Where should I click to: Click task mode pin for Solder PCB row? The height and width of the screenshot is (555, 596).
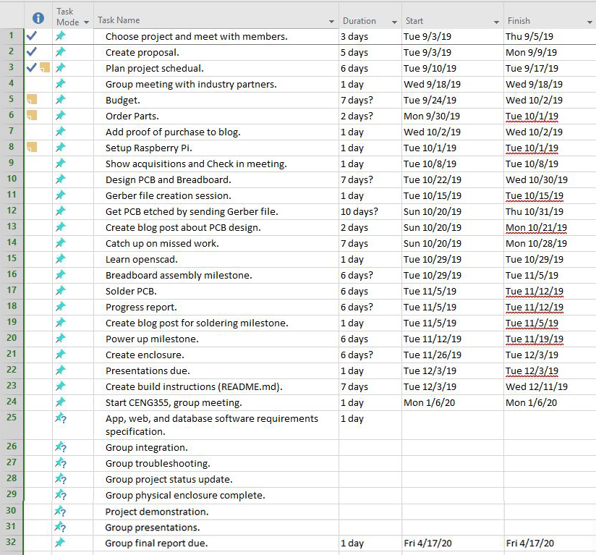pyautogui.click(x=61, y=290)
